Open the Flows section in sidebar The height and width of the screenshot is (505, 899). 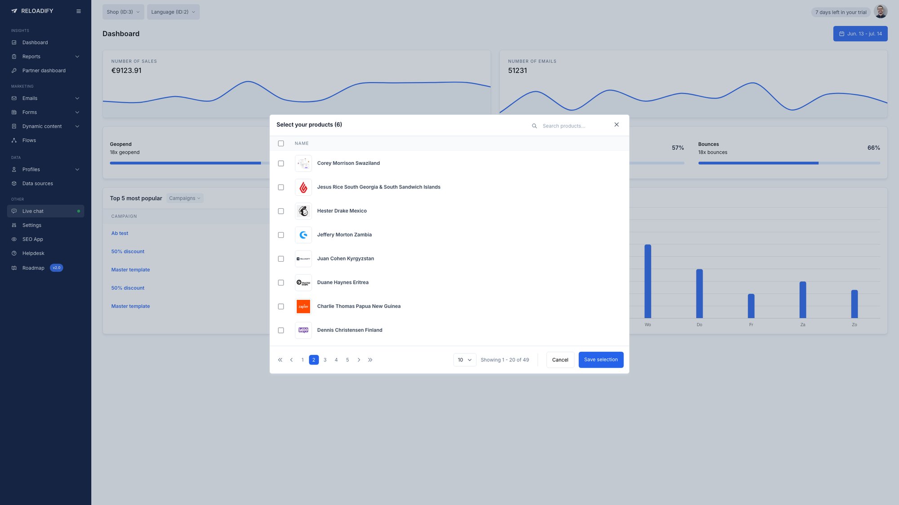point(29,140)
